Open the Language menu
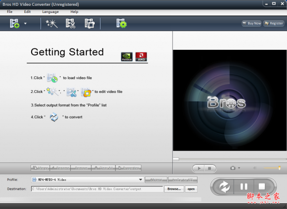 (x=51, y=12)
